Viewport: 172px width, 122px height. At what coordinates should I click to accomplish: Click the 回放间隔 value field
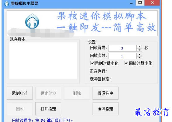coord(122,48)
